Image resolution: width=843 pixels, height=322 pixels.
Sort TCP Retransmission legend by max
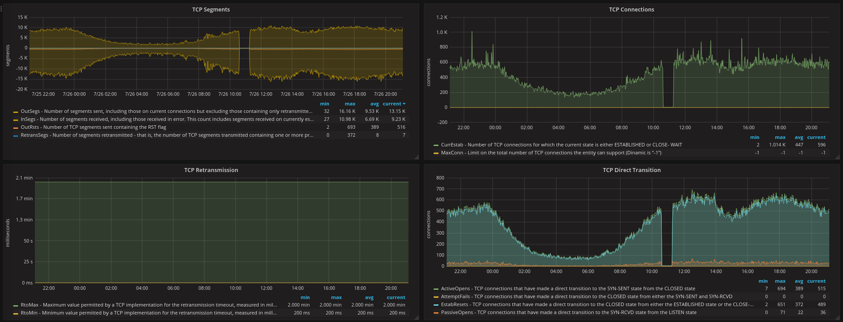pyautogui.click(x=336, y=297)
